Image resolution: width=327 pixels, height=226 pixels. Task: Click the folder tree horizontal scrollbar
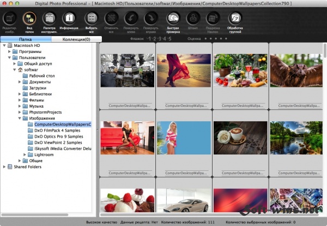[35, 215]
